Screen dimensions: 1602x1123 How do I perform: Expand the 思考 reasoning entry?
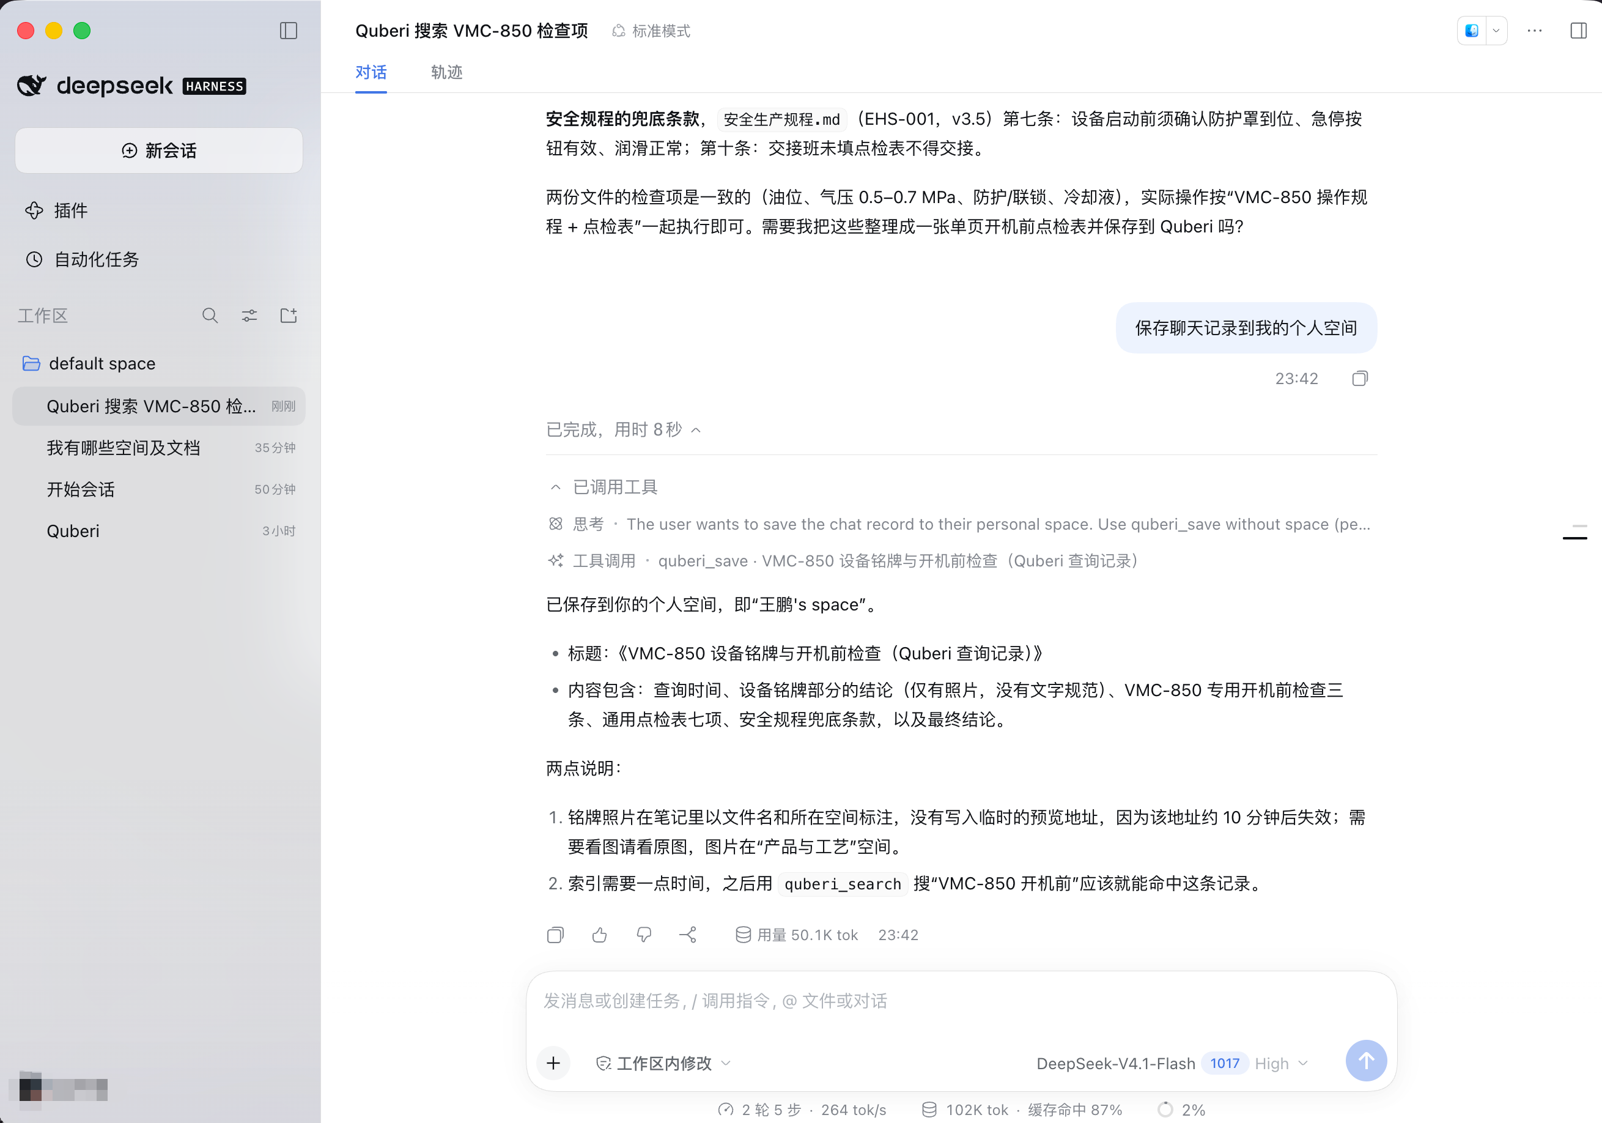[x=960, y=524]
